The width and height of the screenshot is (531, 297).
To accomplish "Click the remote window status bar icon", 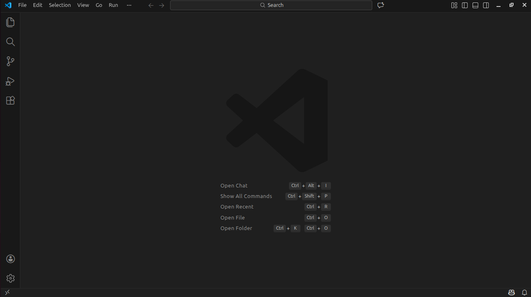I will pyautogui.click(x=7, y=293).
